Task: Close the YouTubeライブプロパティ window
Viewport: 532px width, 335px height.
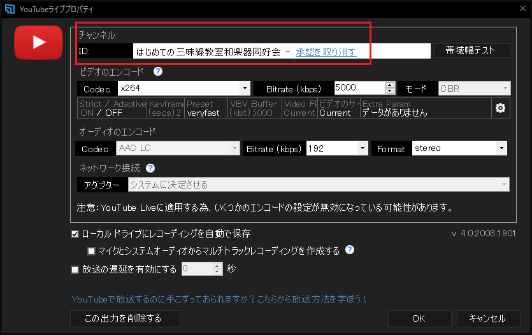Action: [522, 8]
